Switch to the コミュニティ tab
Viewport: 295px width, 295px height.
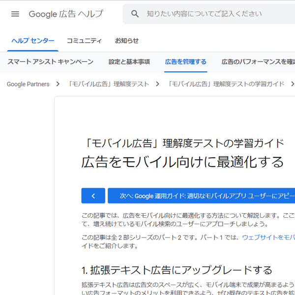coord(84,41)
